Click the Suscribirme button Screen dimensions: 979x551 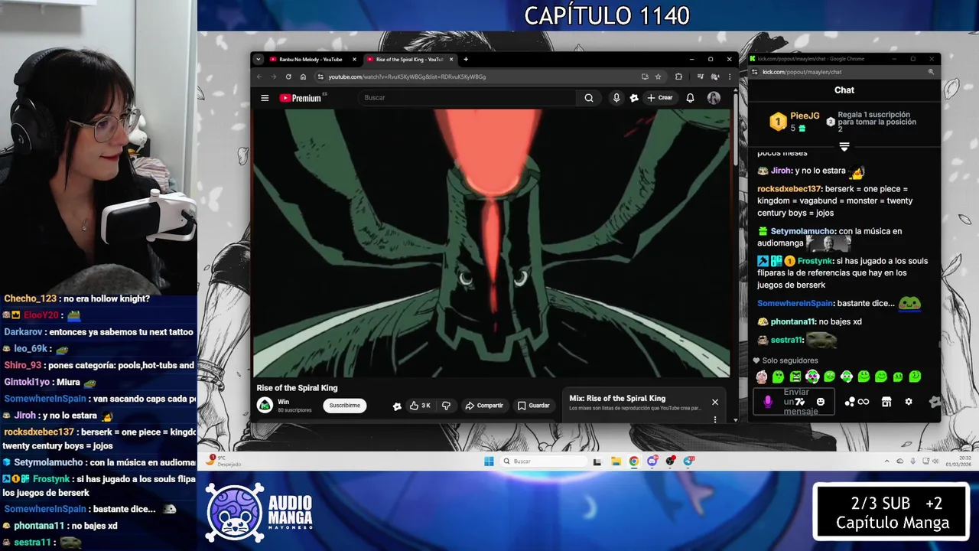point(345,405)
